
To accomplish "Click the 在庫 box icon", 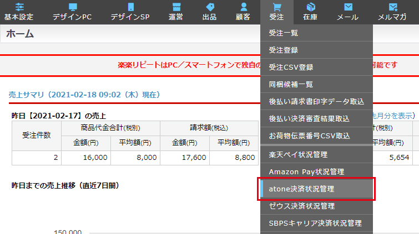I will click(x=311, y=7).
